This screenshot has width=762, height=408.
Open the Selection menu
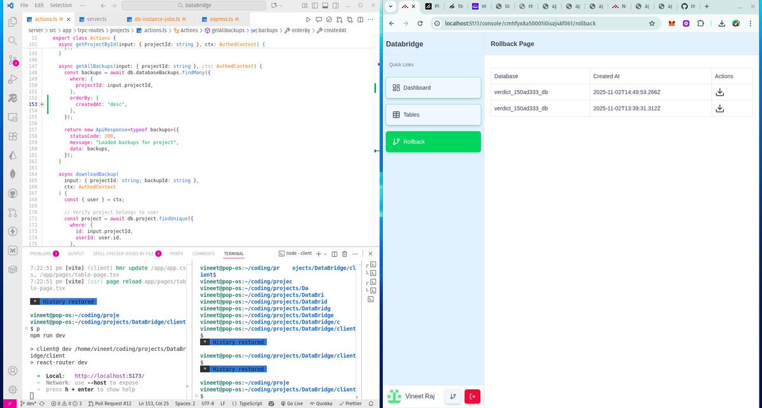tap(60, 5)
